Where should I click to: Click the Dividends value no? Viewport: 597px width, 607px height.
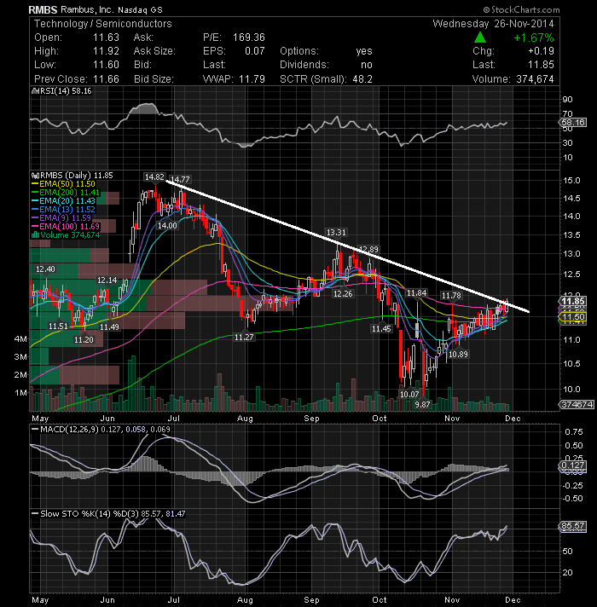tap(366, 65)
